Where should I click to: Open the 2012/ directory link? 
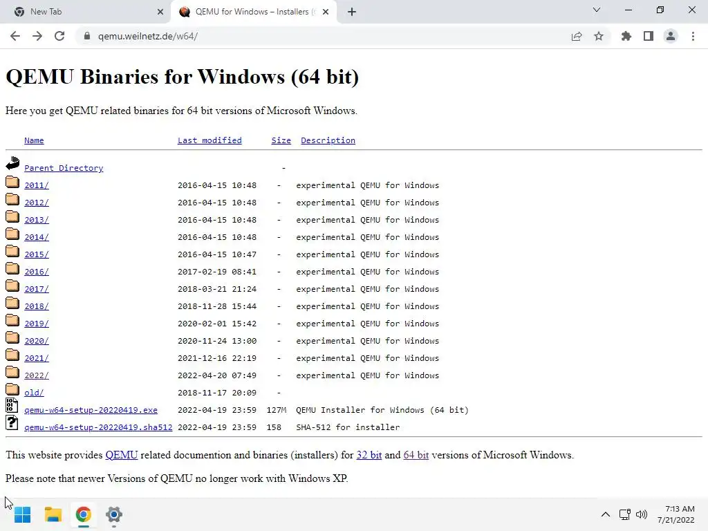(x=37, y=203)
